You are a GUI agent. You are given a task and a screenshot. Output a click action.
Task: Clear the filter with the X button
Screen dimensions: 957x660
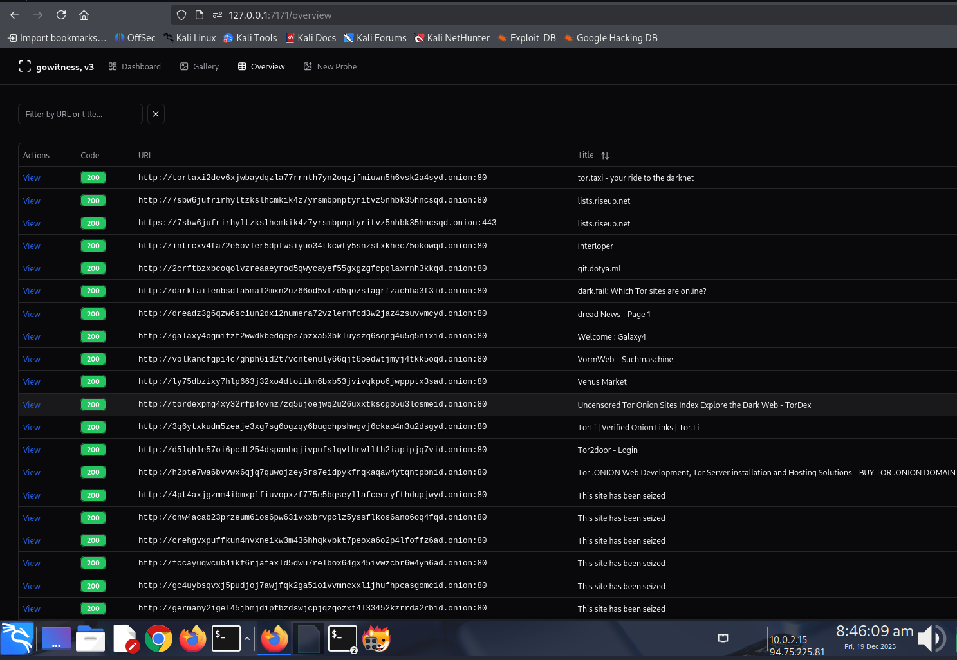156,114
